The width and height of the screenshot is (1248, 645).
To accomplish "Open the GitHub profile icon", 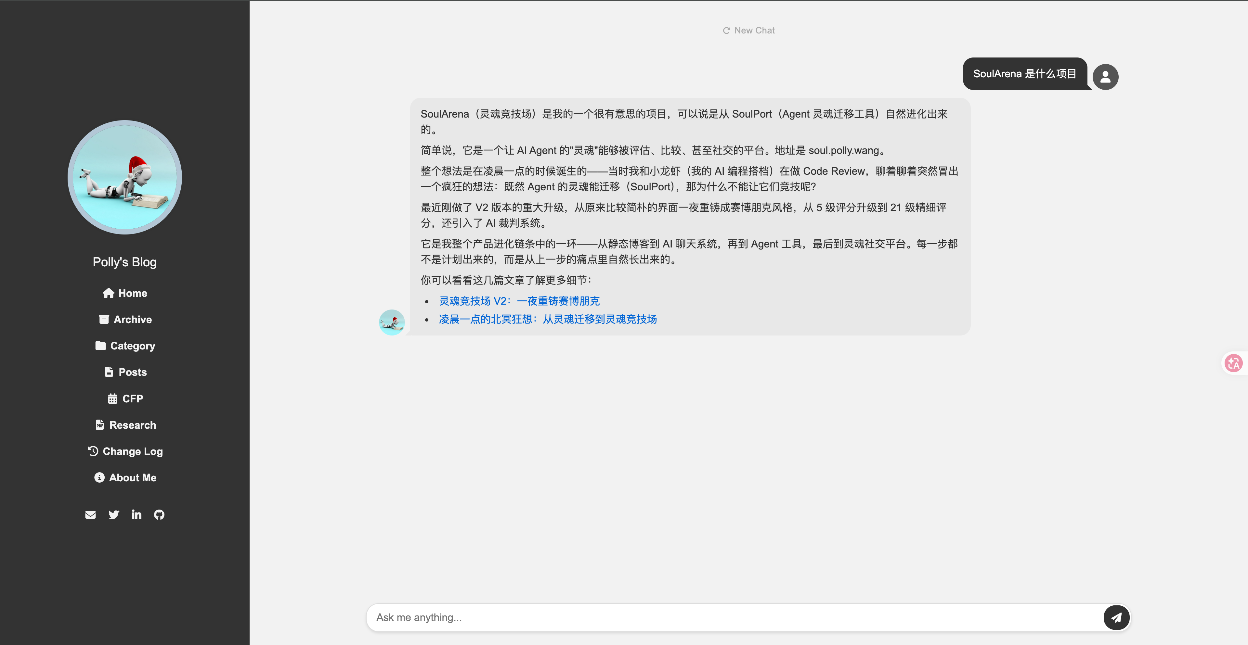I will tap(159, 515).
